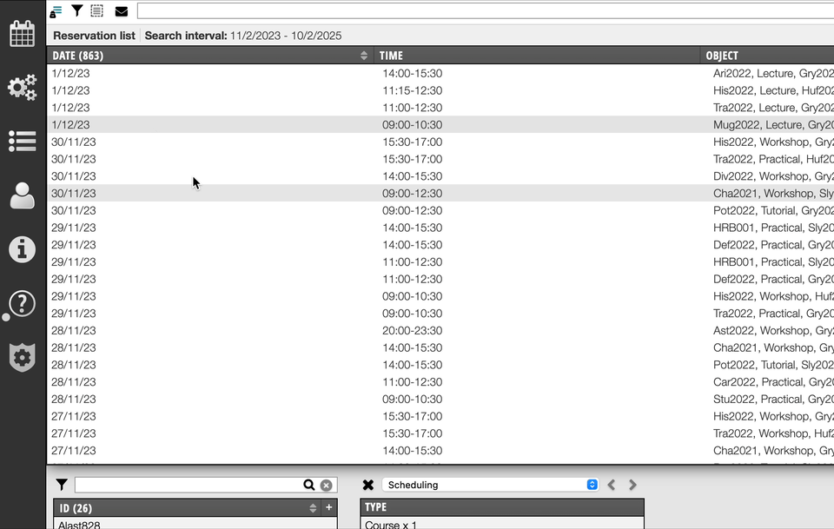834x529 pixels.
Task: Toggle sort arrows in DATE column header
Action: 364,56
